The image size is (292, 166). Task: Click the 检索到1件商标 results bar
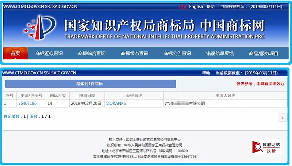click(91, 84)
